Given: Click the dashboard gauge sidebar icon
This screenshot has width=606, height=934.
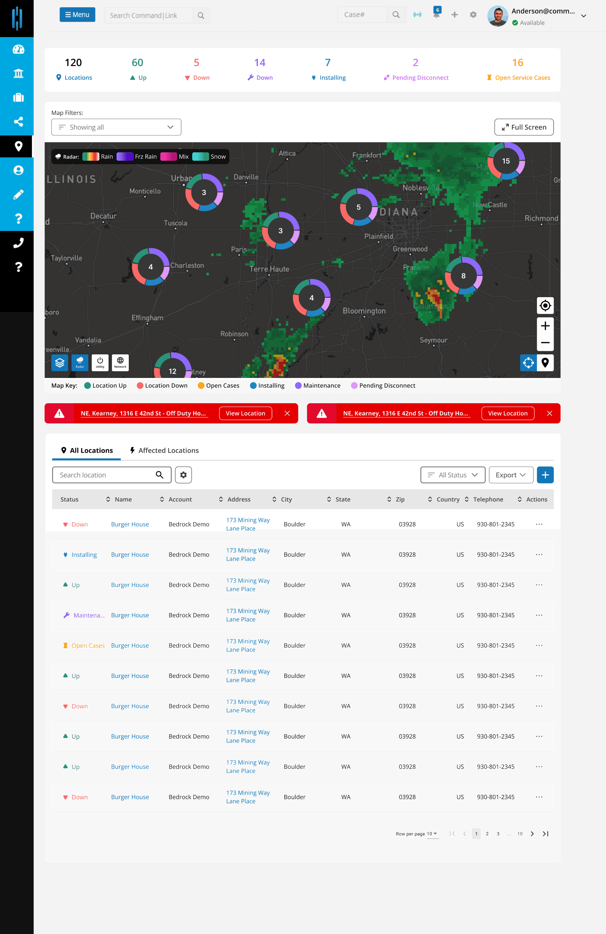Looking at the screenshot, I should (18, 50).
